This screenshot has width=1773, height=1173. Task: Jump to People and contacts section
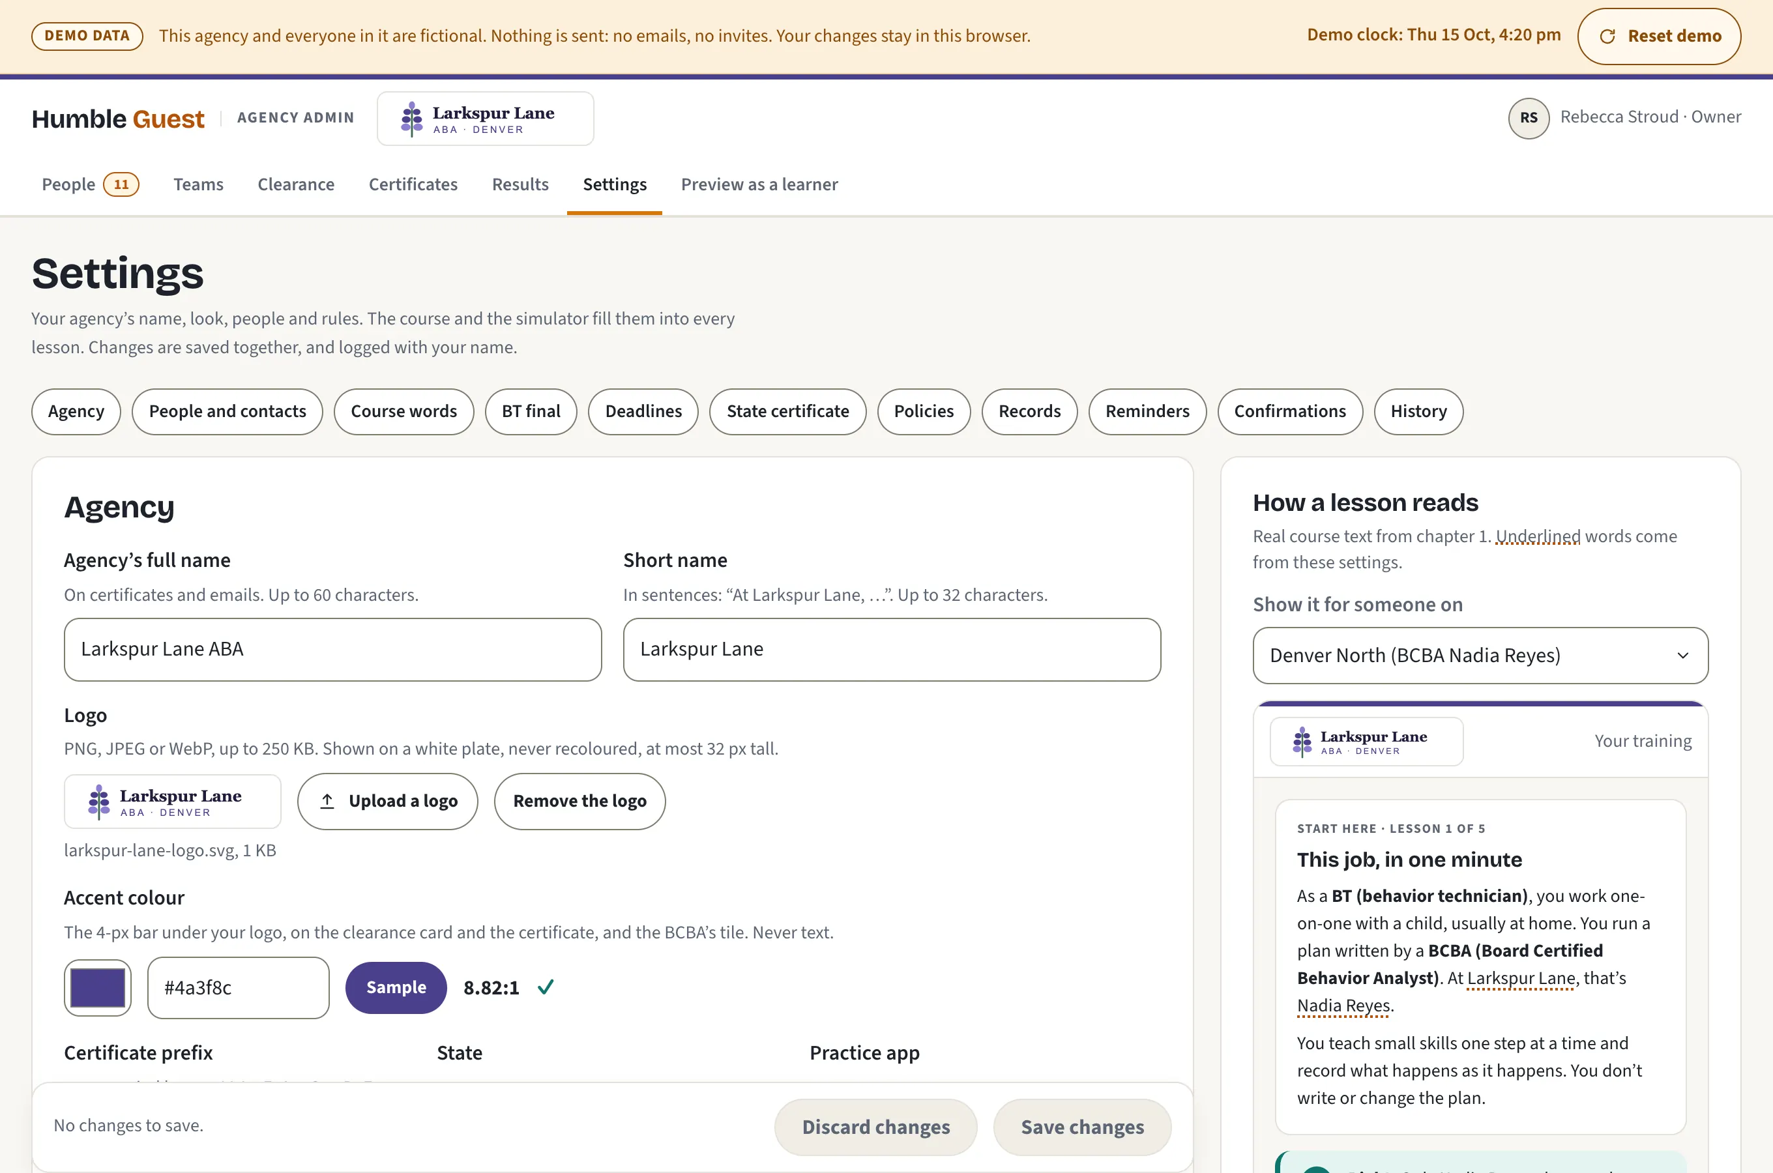click(227, 411)
